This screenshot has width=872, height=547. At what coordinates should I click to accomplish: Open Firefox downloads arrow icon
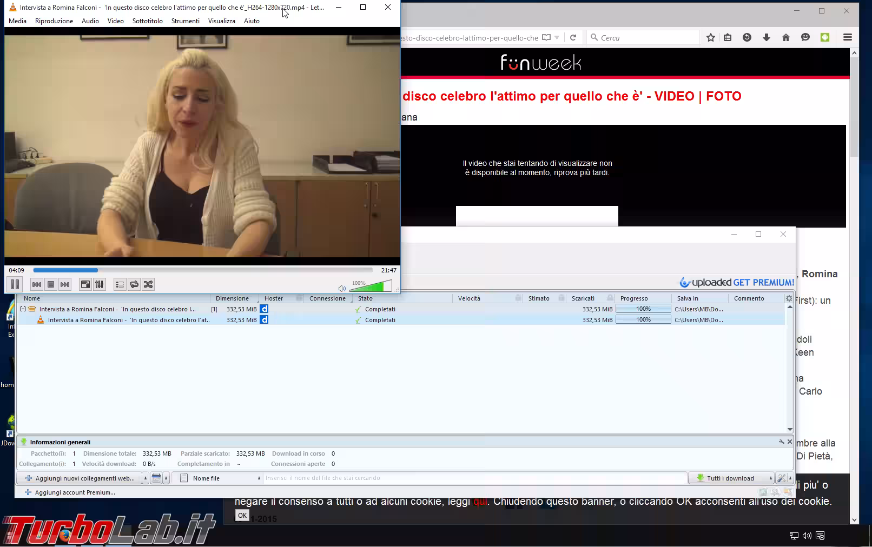(x=767, y=37)
